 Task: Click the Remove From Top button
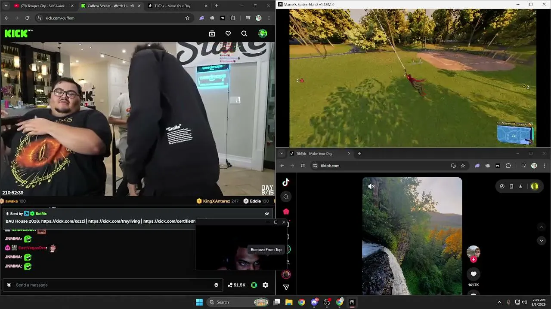coord(266,250)
